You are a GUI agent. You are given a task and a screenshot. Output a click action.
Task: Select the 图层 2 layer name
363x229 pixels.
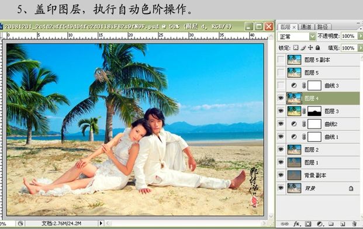pos(312,150)
